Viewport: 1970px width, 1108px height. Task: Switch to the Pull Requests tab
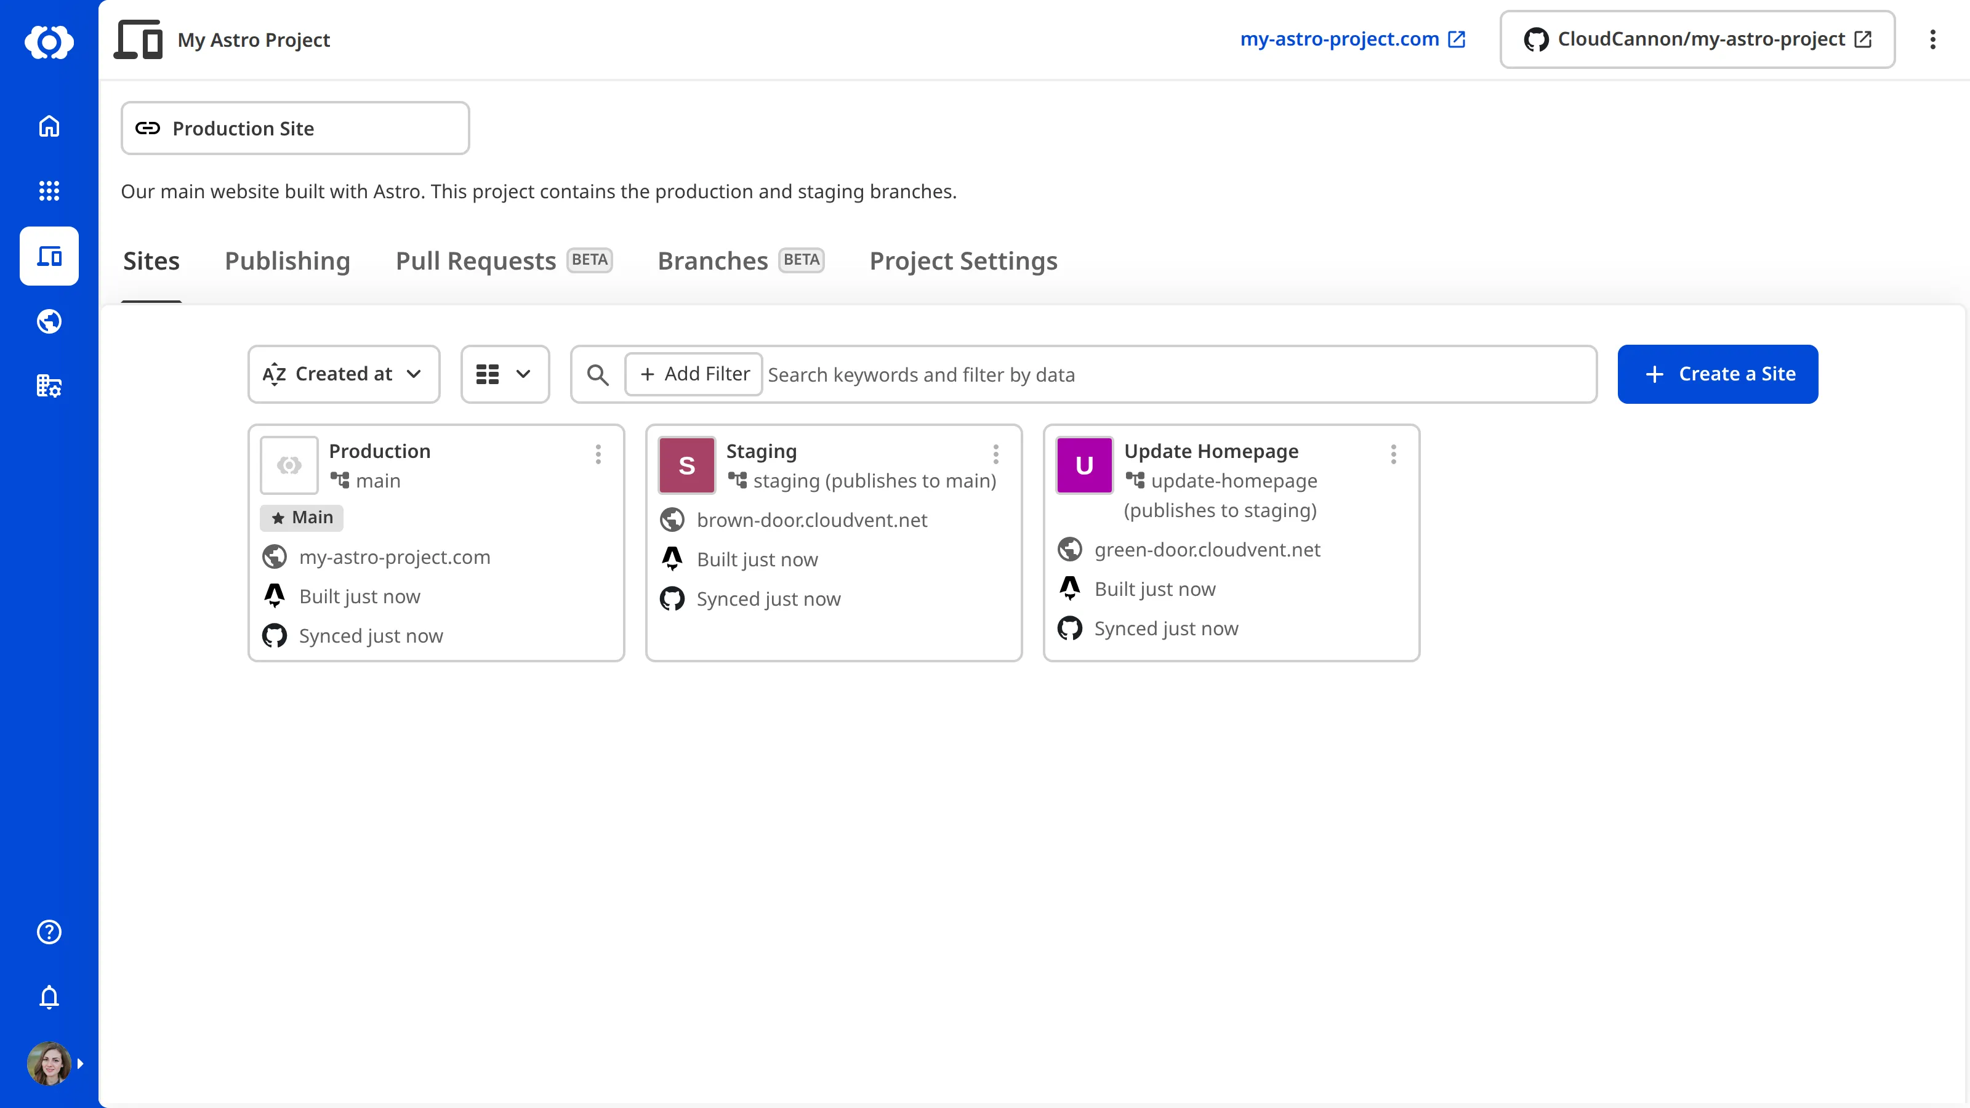(504, 262)
